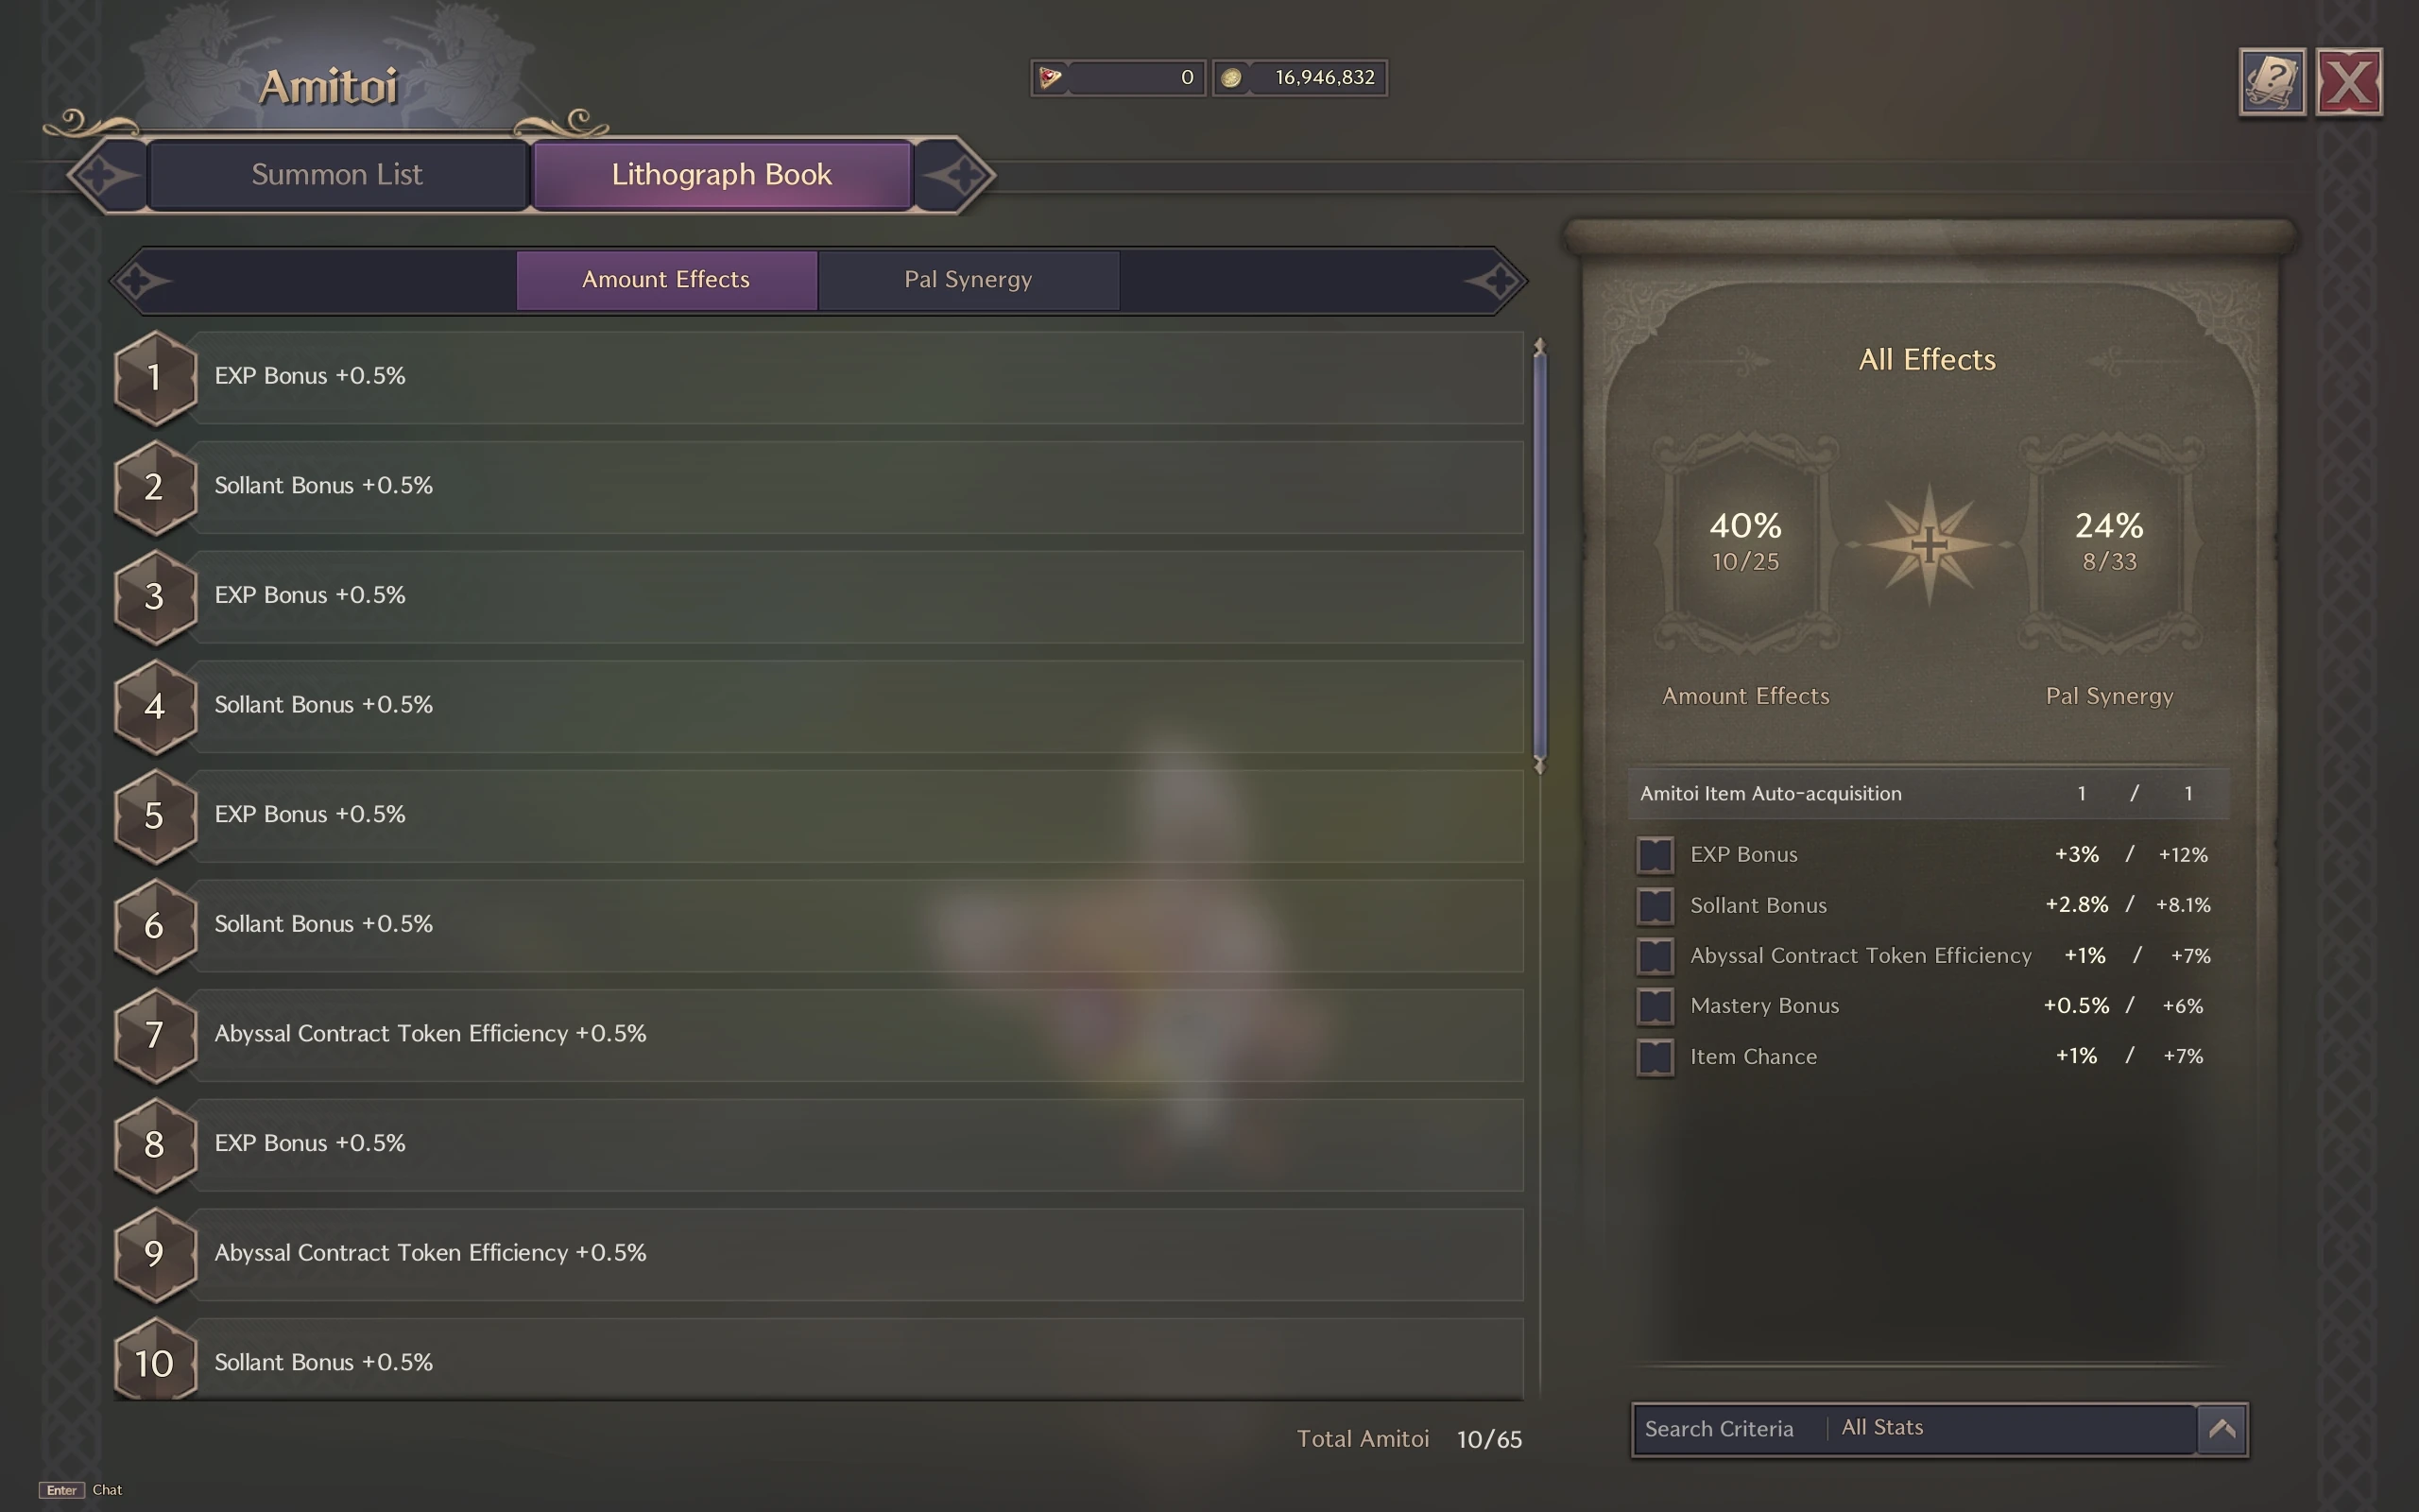2419x1512 pixels.
Task: Click the red ticket currency icon
Action: [1050, 78]
